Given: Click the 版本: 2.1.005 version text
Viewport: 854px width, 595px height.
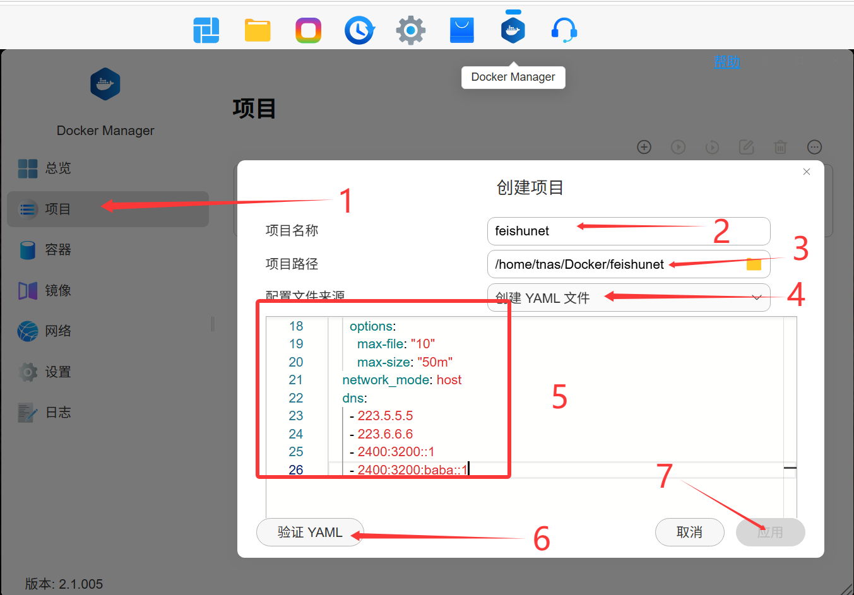Looking at the screenshot, I should point(64,584).
